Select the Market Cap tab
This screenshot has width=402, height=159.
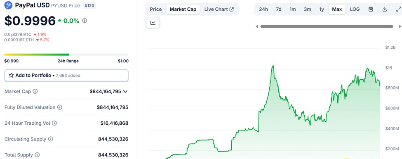[x=183, y=9]
